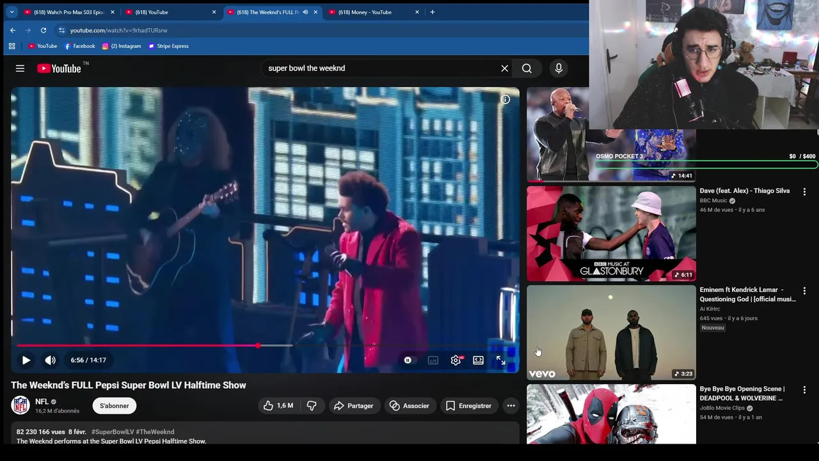Enter fullscreen mode
Screen dimensions: 819x461
(500, 360)
